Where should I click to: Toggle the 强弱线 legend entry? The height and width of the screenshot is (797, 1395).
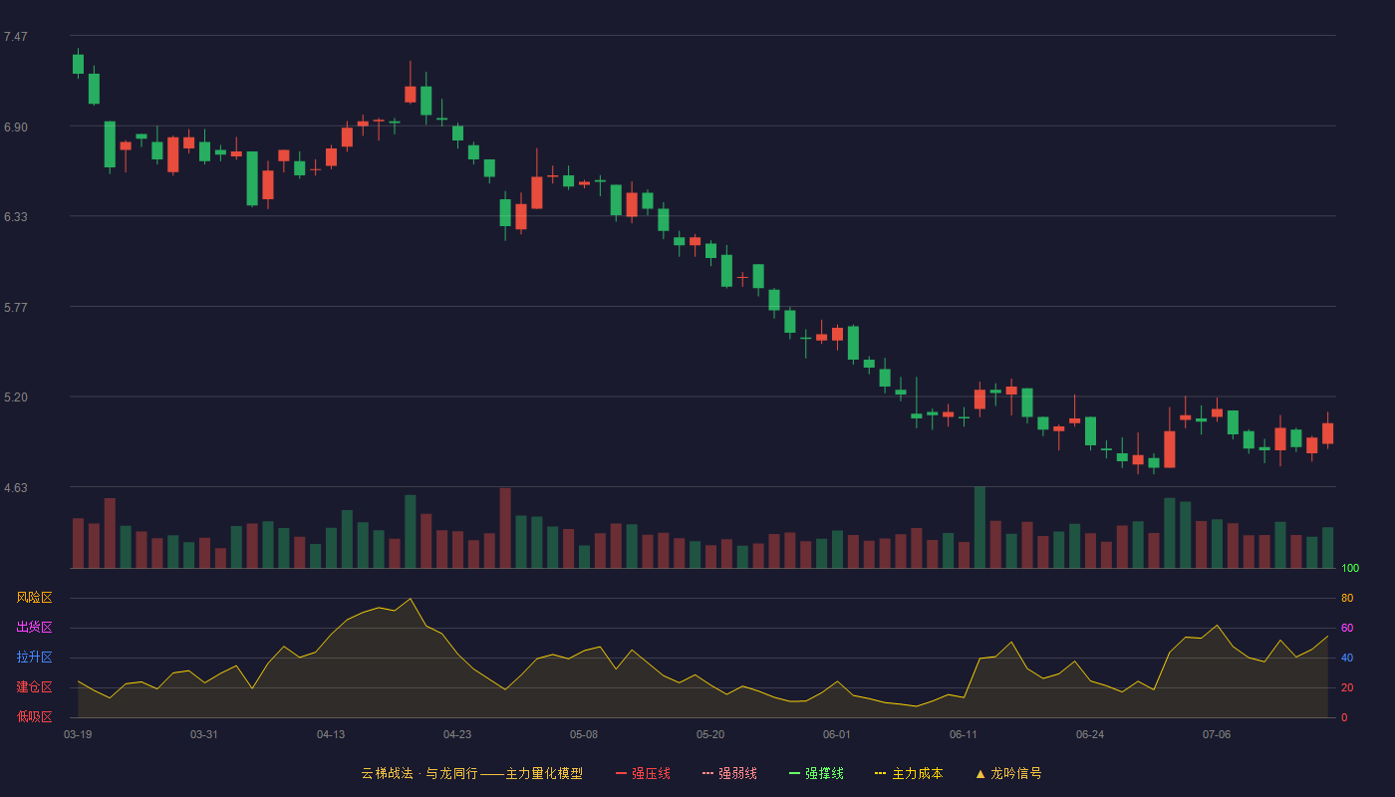[x=729, y=773]
